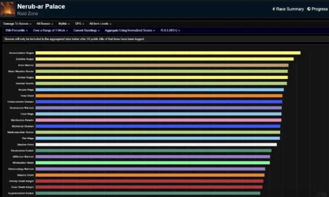Screen dimensions: 329x197
Task: Open the Over a Range of 1 Week dropdown
Action: (x=50, y=30)
